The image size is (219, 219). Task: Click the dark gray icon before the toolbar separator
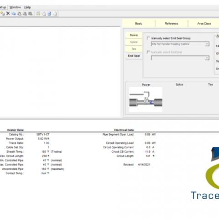[x=31, y=14]
